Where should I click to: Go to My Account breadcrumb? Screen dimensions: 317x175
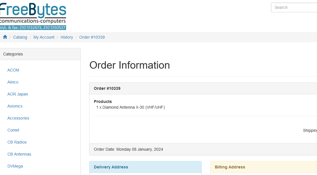tap(44, 37)
